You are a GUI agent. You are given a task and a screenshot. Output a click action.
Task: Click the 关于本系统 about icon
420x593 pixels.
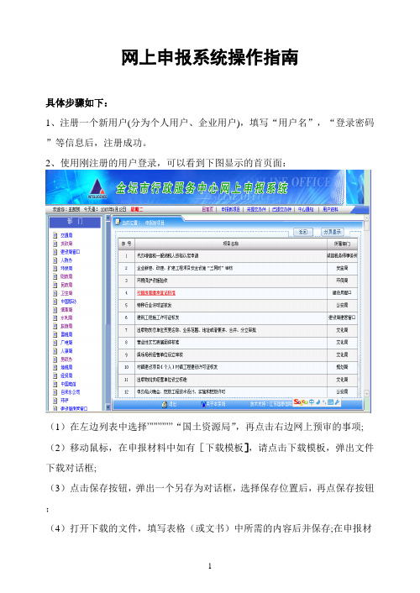203,404
